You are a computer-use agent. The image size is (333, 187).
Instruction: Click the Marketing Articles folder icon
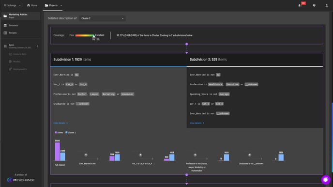(x=5, y=16)
